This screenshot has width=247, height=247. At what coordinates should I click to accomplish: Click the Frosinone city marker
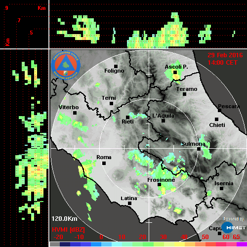[x=159, y=184]
